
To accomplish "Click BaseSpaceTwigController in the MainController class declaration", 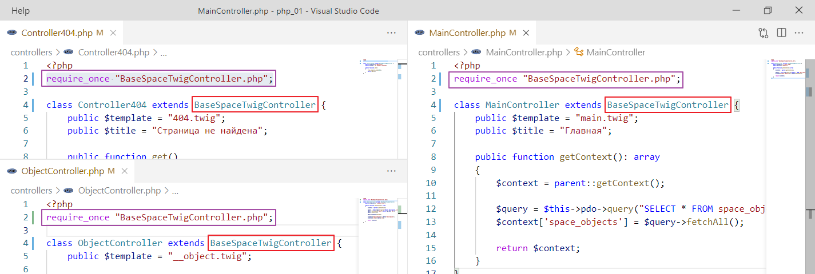I will (x=667, y=105).
